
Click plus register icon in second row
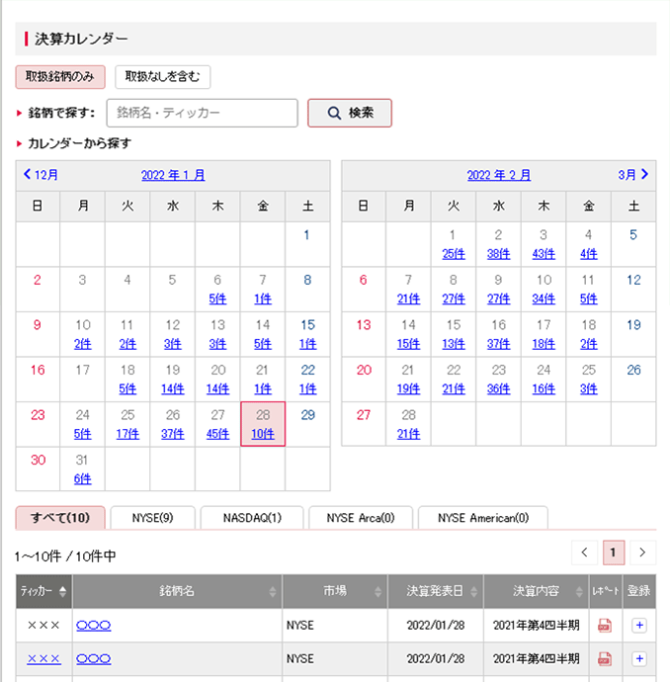tap(639, 659)
